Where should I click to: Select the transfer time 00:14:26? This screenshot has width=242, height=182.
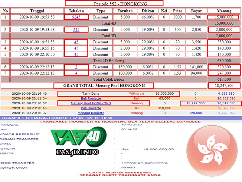(x=129, y=129)
